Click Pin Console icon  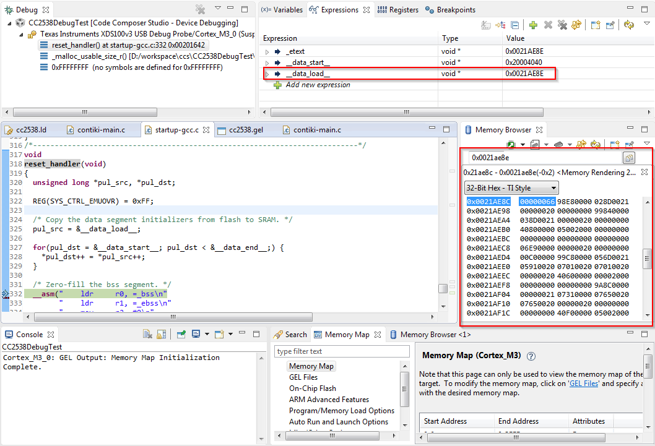[181, 334]
